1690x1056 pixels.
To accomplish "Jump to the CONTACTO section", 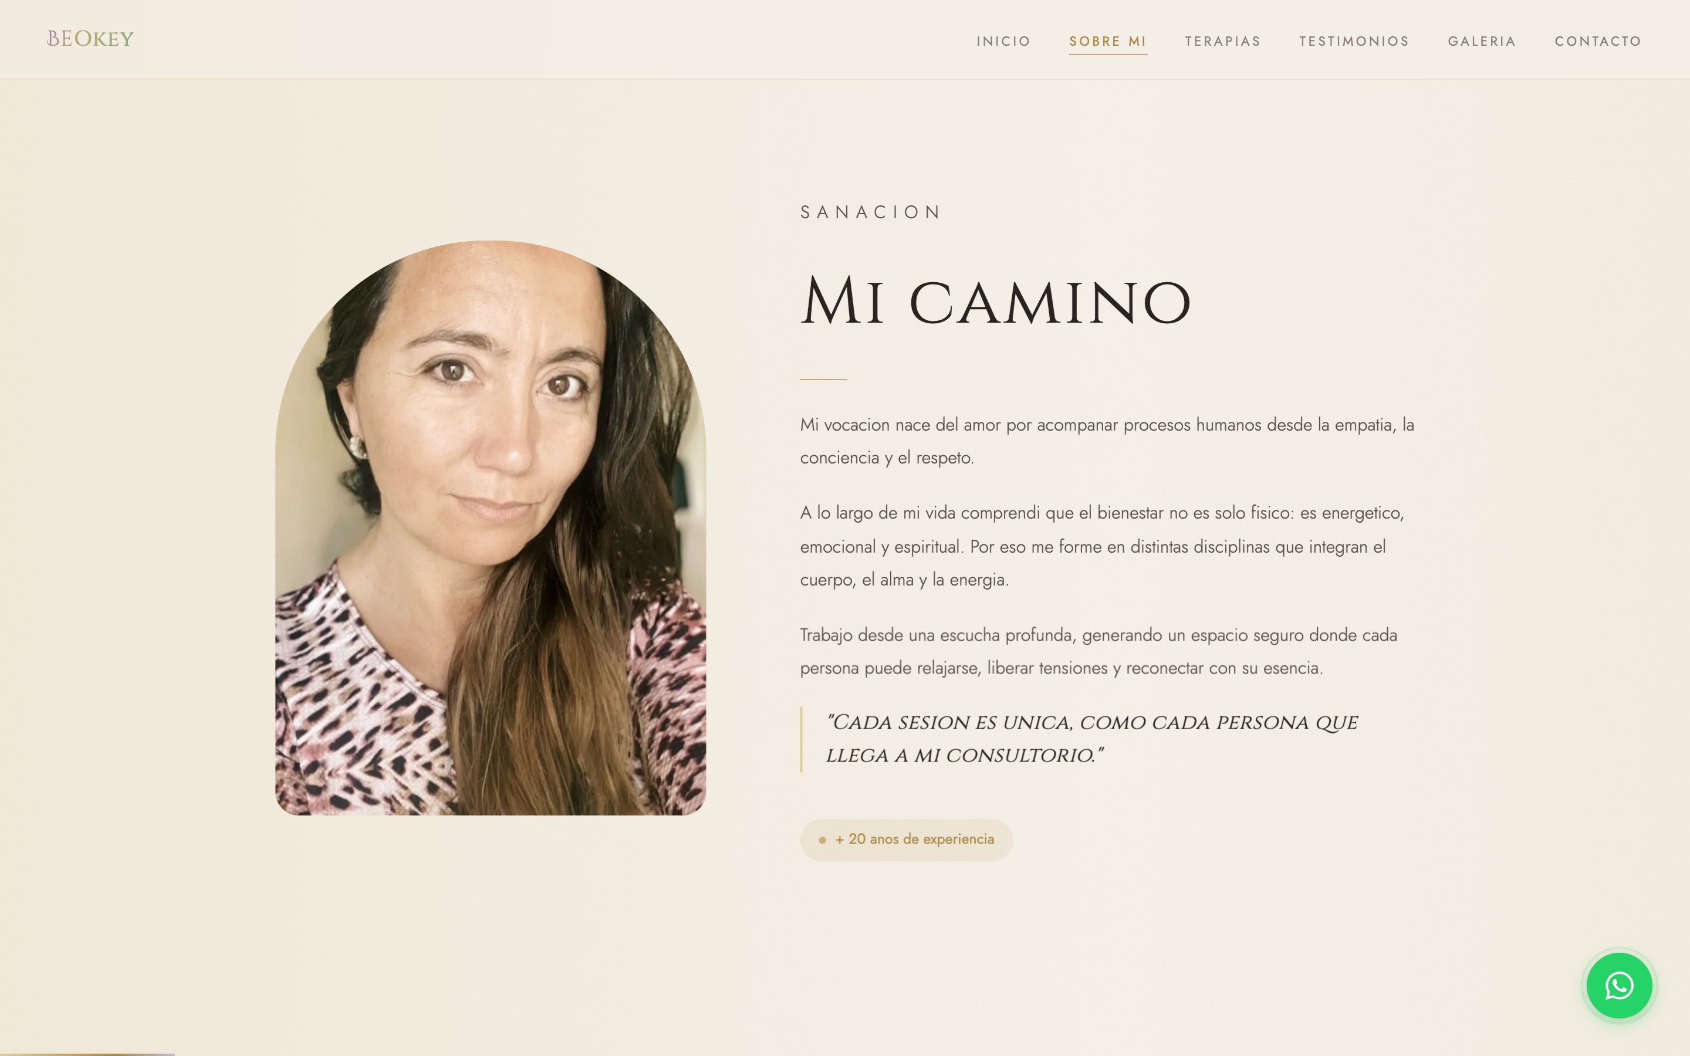I will [1598, 41].
